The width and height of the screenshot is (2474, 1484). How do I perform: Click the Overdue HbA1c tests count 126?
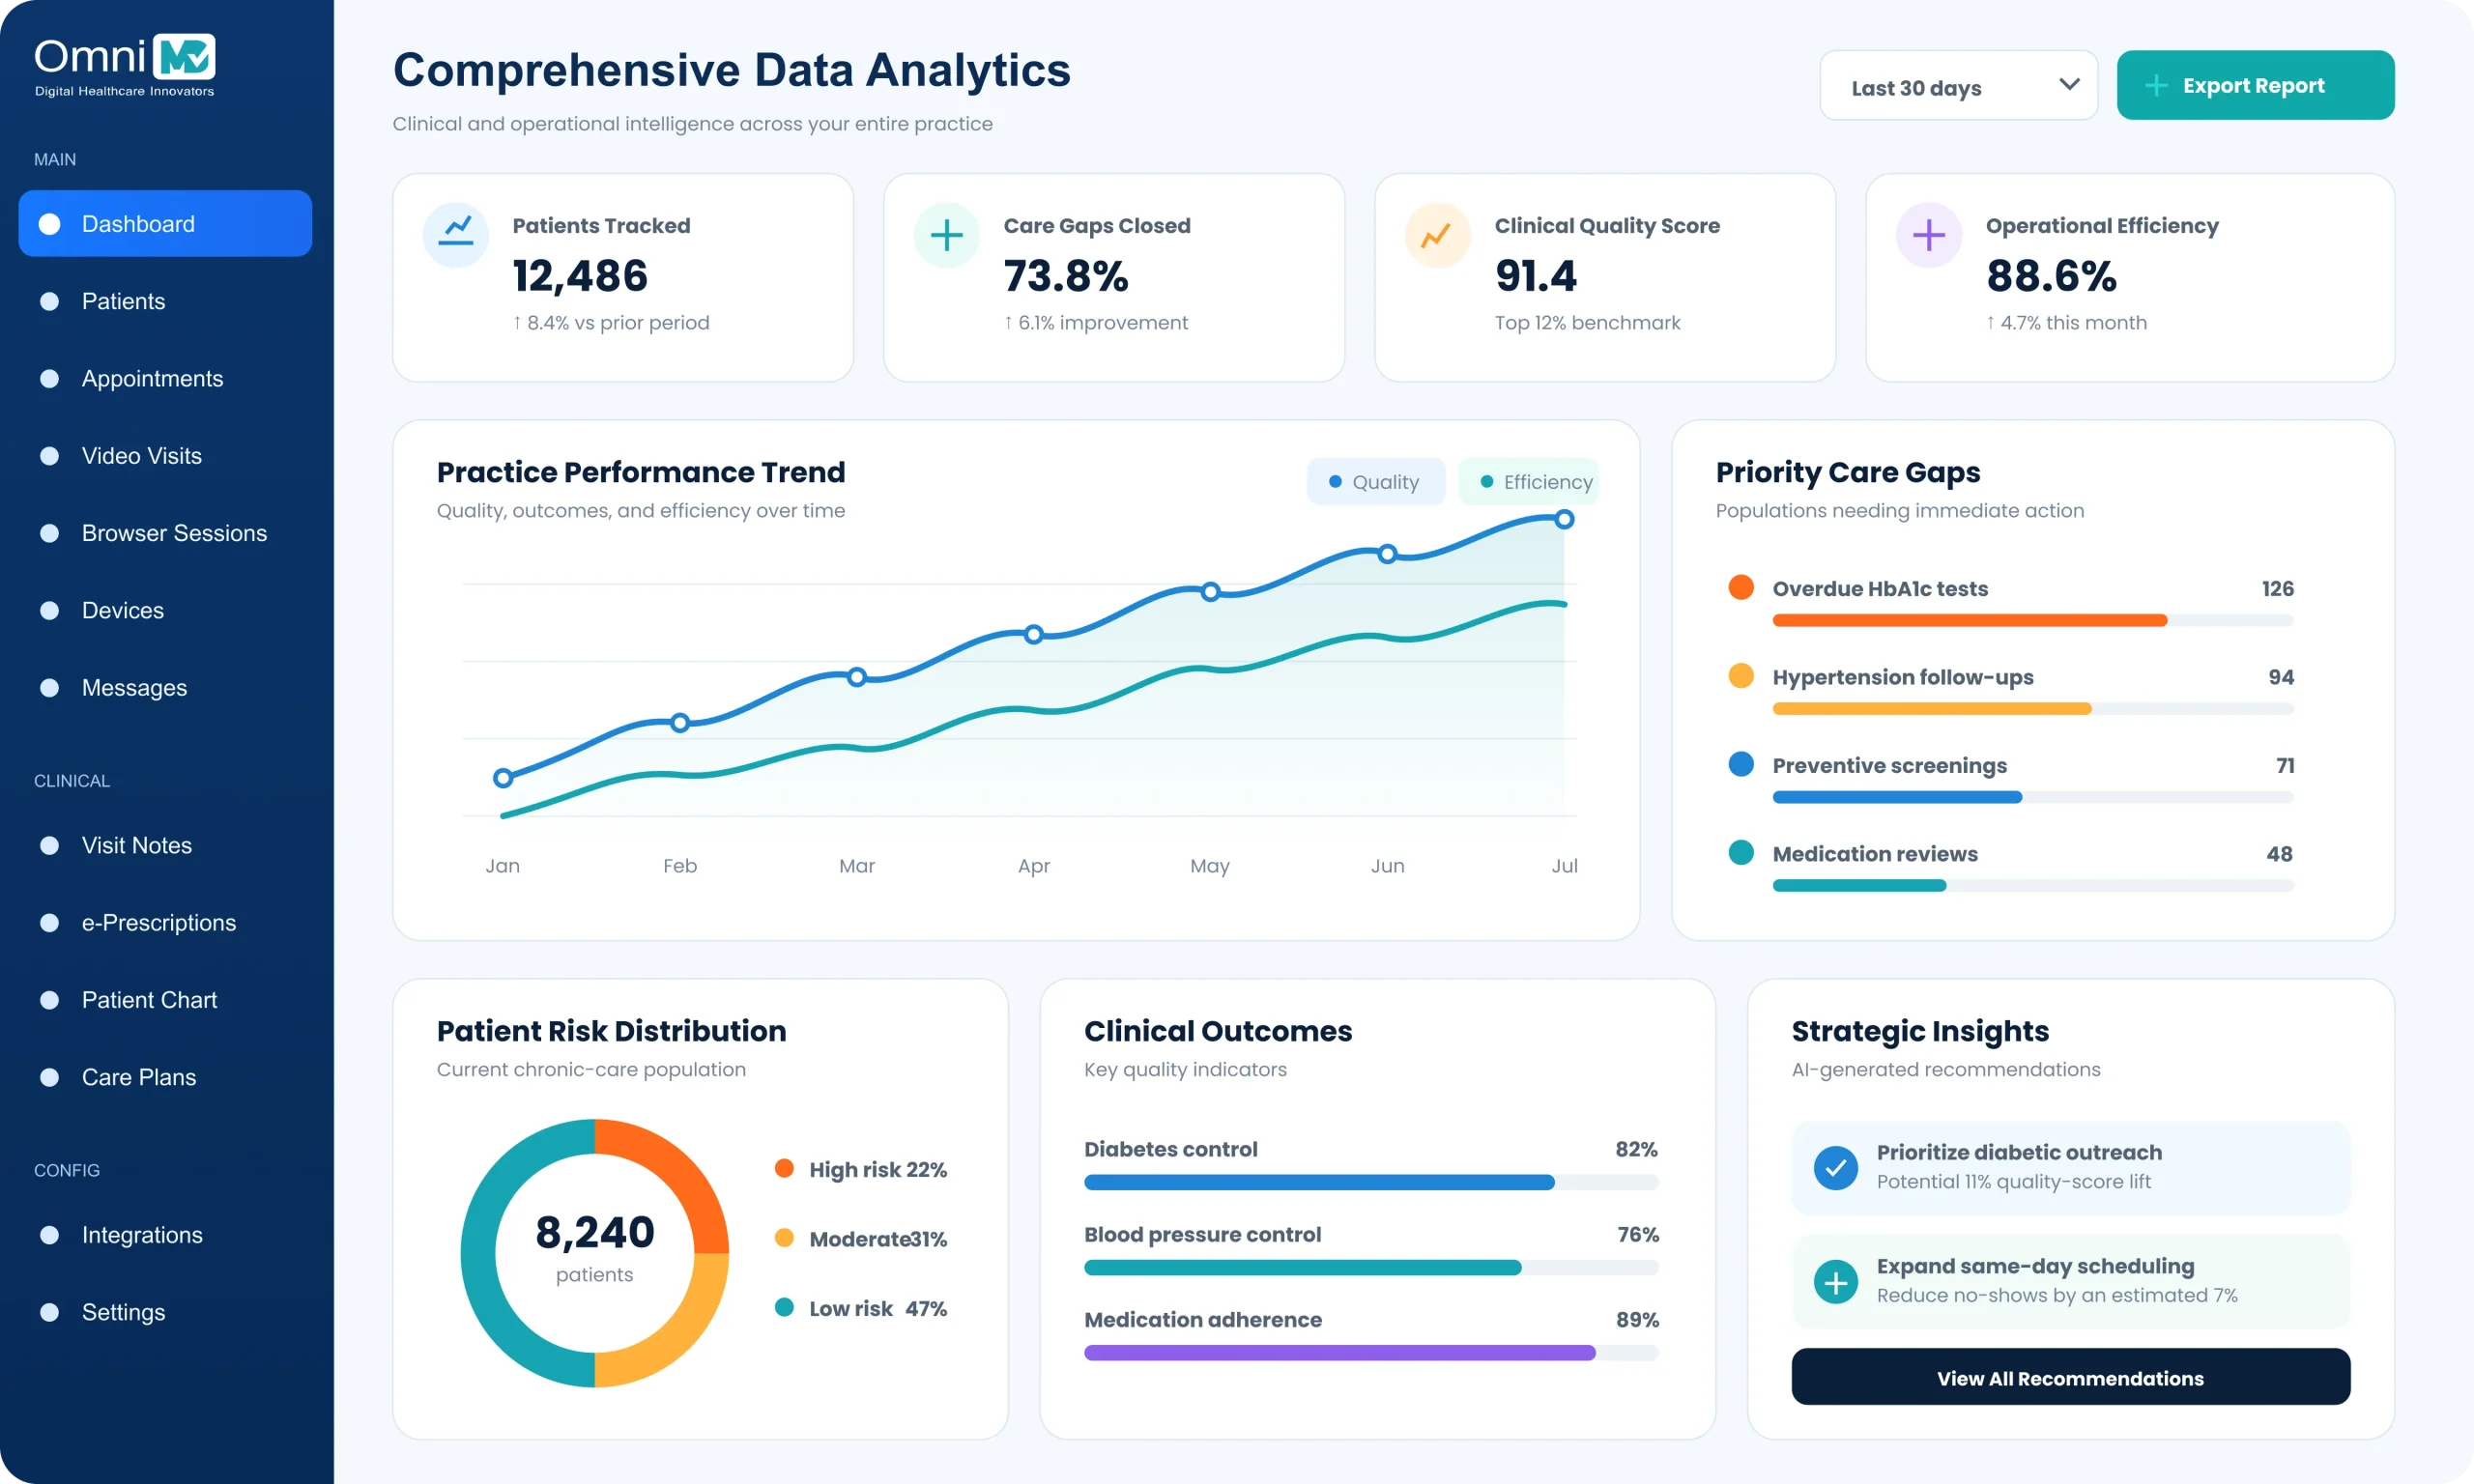click(2277, 589)
